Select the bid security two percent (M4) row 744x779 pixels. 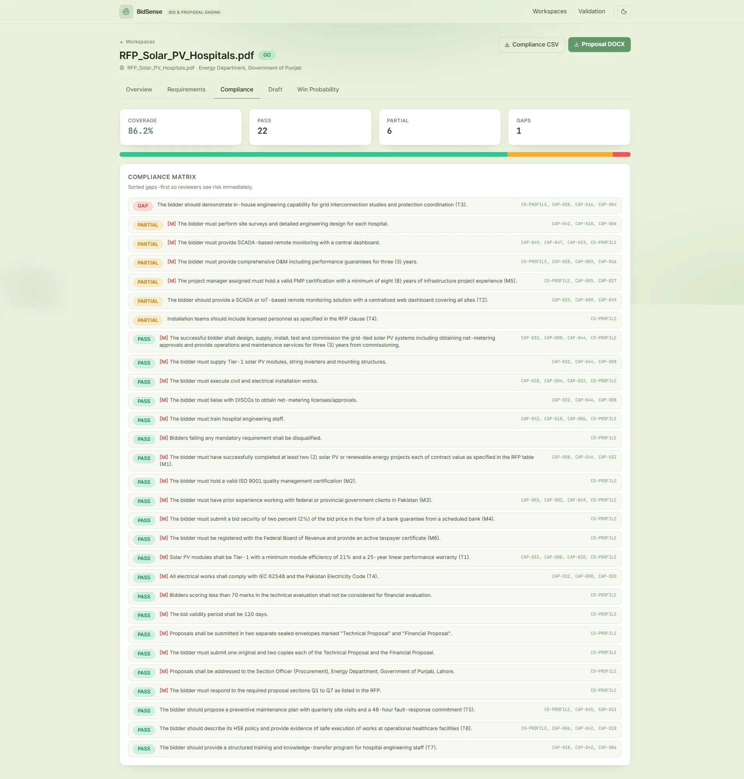(375, 520)
